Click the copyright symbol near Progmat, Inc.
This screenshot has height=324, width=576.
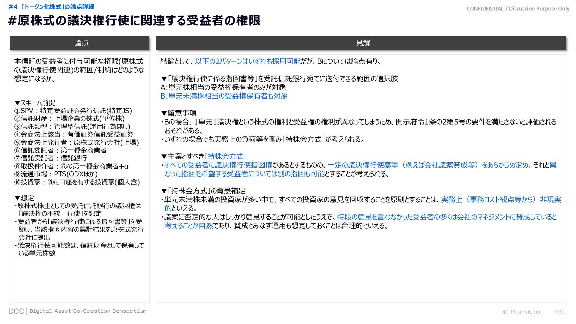click(x=505, y=312)
